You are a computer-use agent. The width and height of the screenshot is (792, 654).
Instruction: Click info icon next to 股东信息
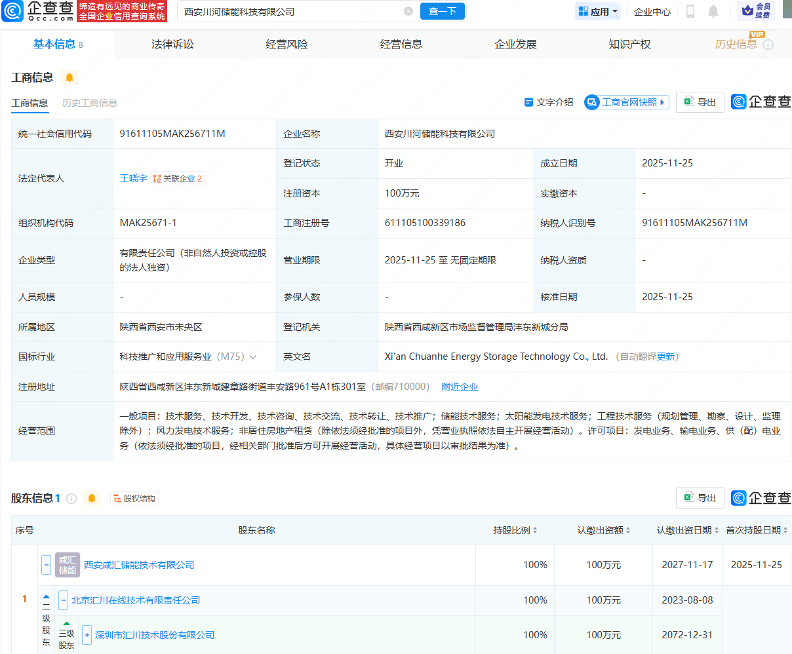point(71,499)
